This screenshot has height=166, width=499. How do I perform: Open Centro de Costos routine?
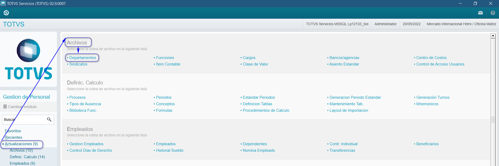click(x=431, y=58)
